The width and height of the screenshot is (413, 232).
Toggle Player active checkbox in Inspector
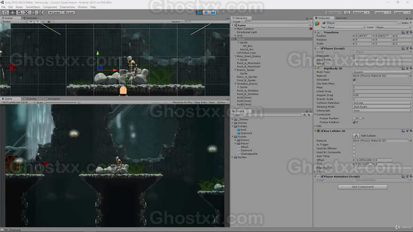click(x=324, y=23)
